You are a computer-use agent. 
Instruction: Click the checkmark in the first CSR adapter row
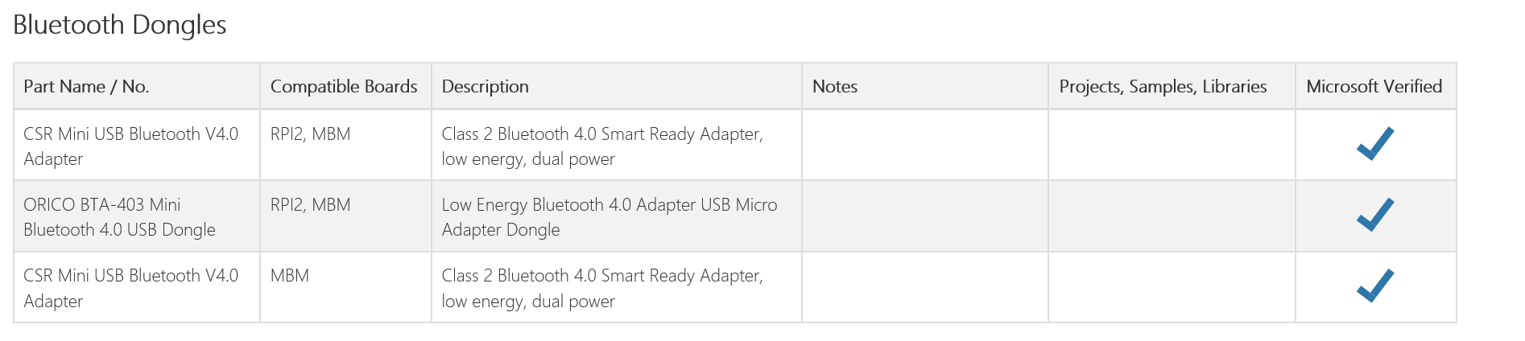coord(1375,144)
